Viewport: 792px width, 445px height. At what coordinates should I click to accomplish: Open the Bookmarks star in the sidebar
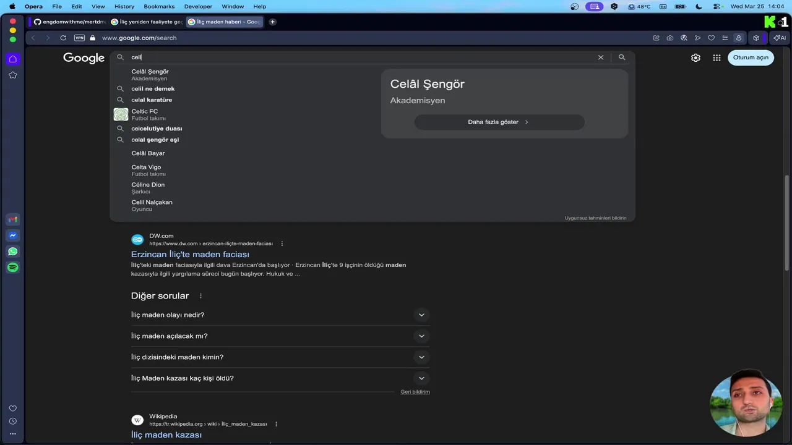[12, 75]
